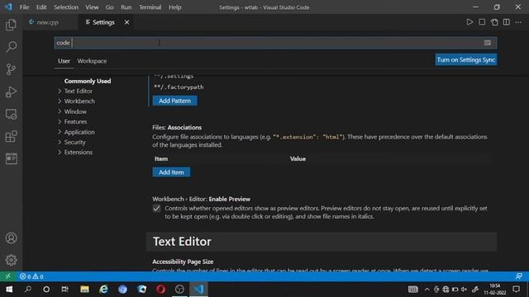
Task: Open Internet Explorer from the taskbar
Action: [103, 290]
